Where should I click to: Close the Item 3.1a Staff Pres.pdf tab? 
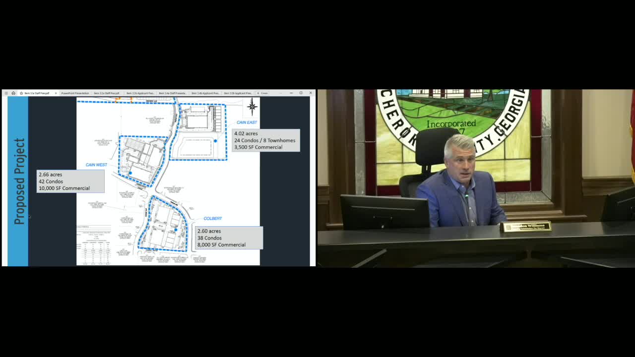tap(56, 93)
